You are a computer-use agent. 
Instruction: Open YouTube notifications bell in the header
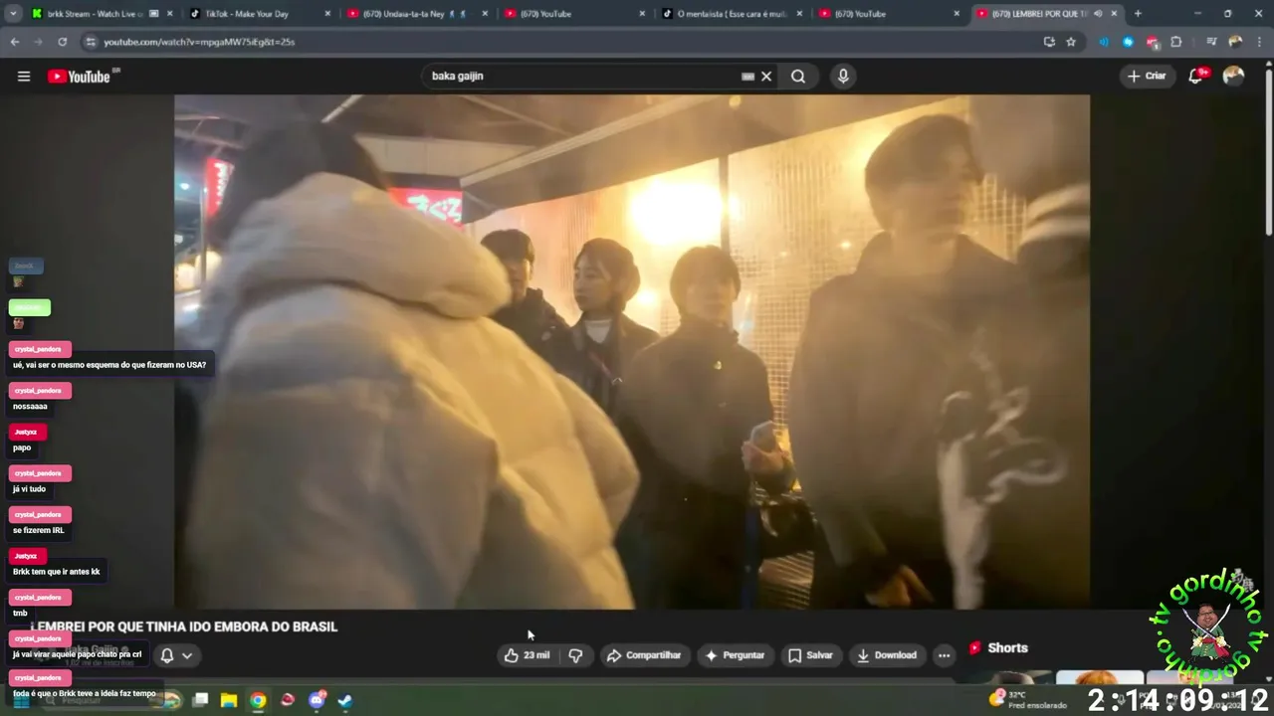point(1196,77)
